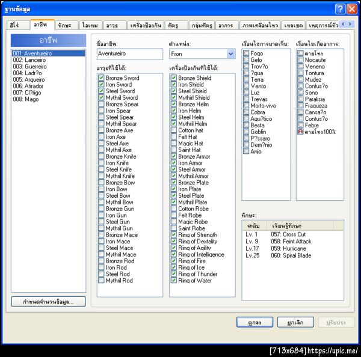This screenshot has width=361, height=357.
Task: Click the title bar help question-mark button
Action: point(340,8)
